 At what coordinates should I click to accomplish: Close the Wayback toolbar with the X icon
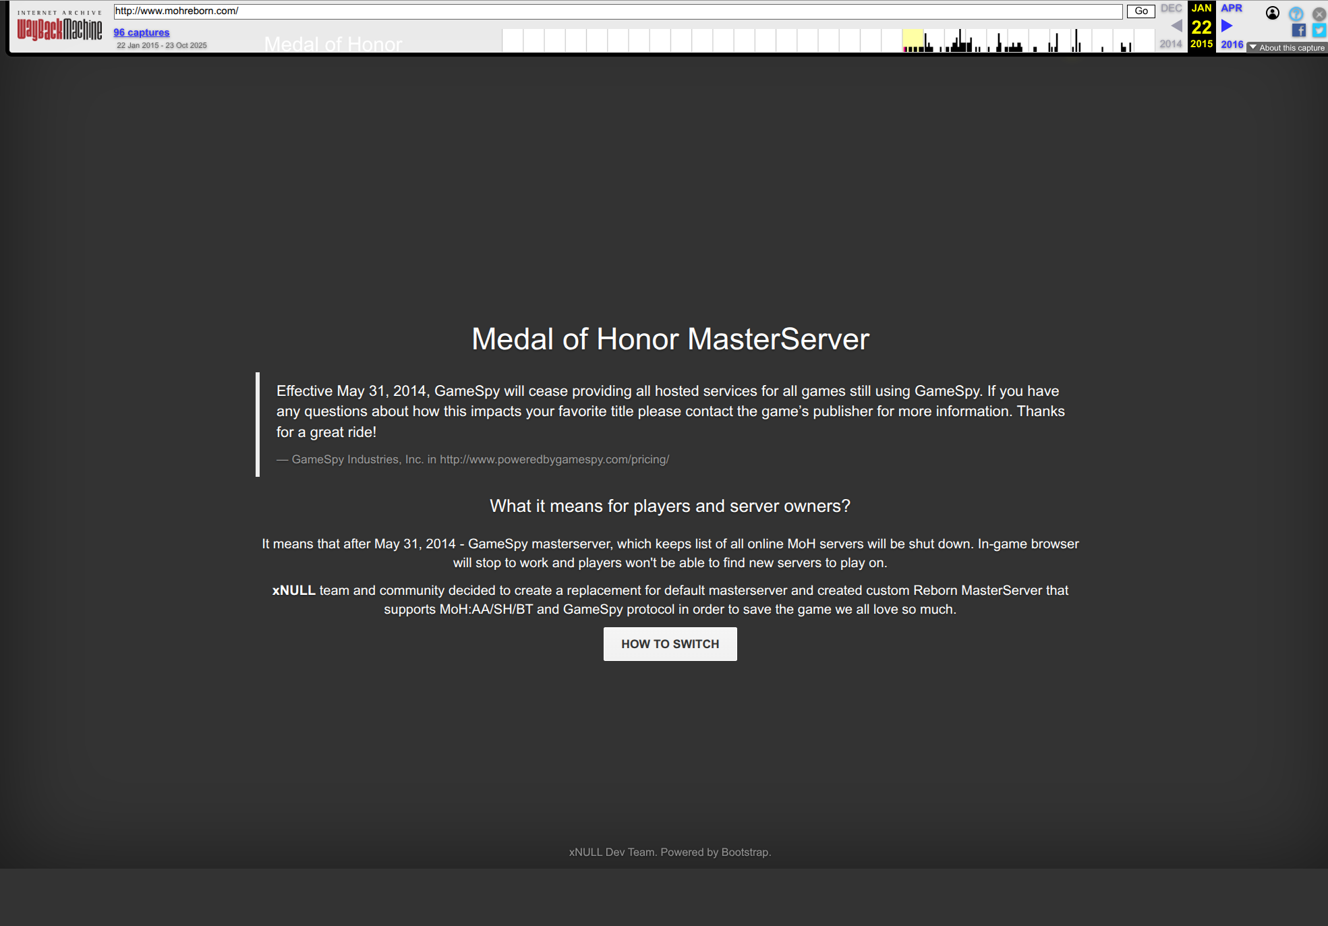(x=1319, y=13)
